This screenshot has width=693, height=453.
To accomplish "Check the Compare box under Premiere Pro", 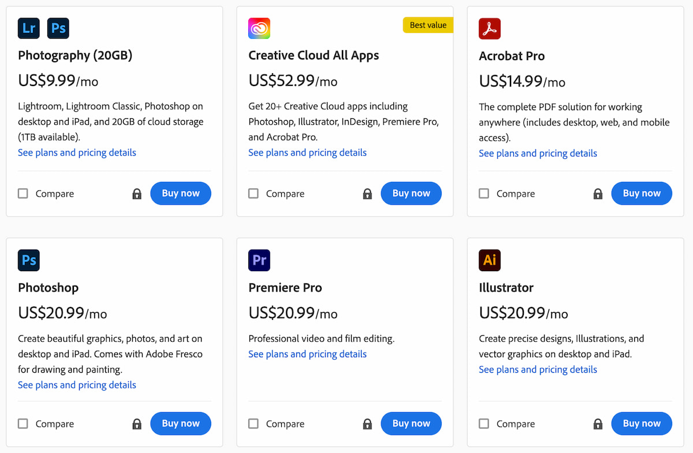I will pos(253,423).
